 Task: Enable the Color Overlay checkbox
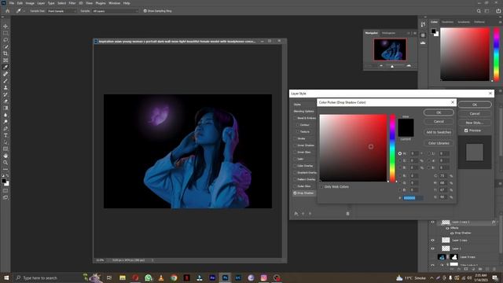[295, 166]
